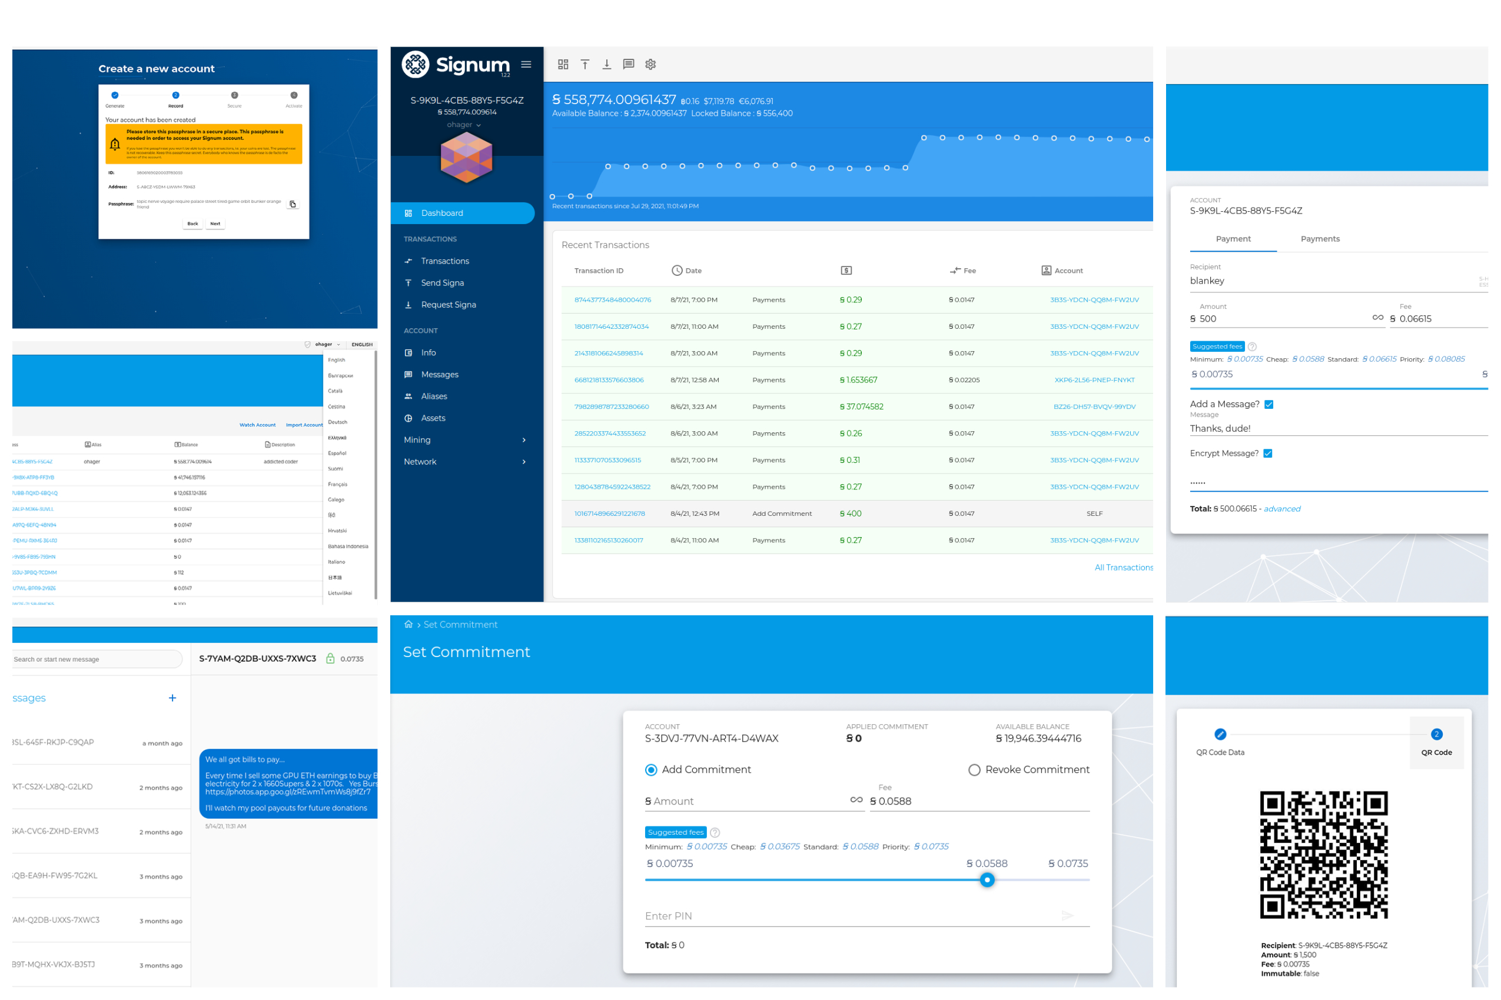
Task: Switch to the Payments tab
Action: click(1320, 238)
